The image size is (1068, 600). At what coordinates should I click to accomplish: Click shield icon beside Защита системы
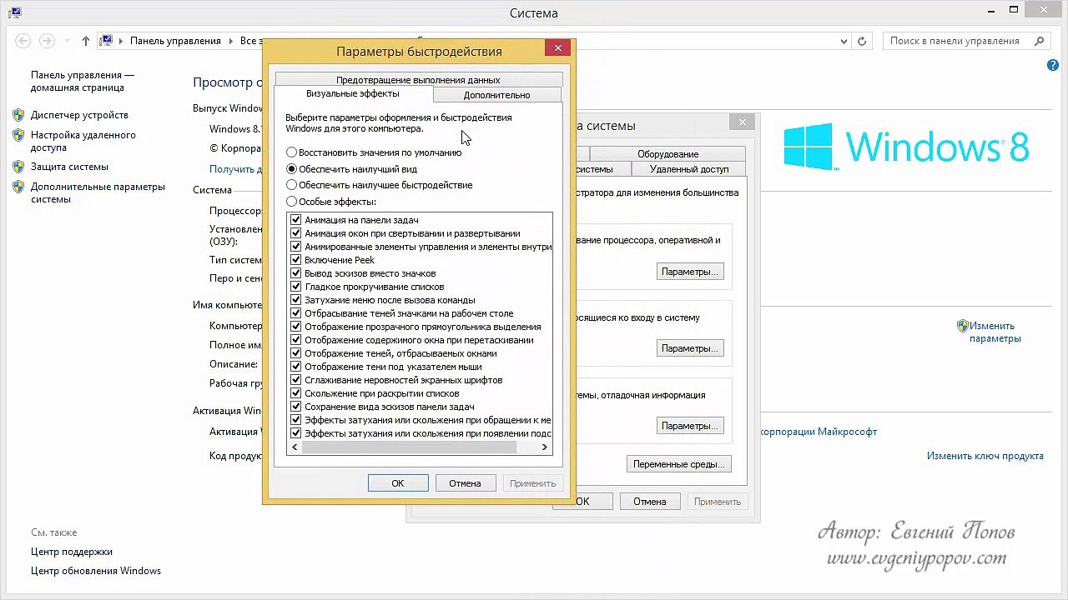coord(18,167)
